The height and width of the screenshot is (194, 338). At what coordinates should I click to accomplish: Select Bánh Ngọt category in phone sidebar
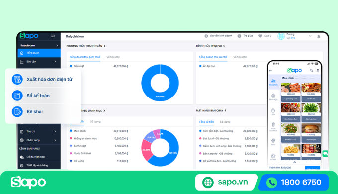273,97
